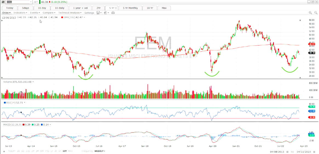Open the 1 year + vol tab
Viewport: 319px width, 154px height.
tap(80, 8)
